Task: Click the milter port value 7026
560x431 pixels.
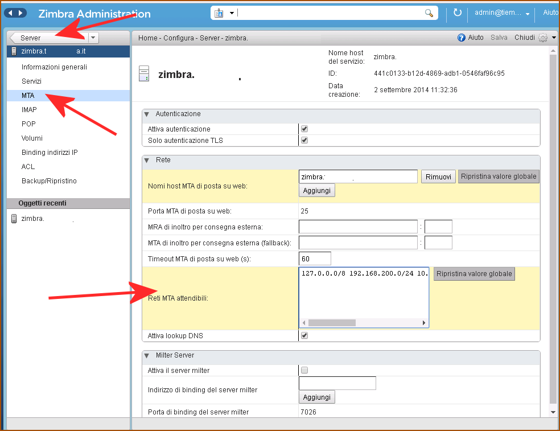Action: pyautogui.click(x=308, y=412)
